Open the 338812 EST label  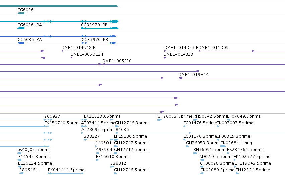pos(118,163)
